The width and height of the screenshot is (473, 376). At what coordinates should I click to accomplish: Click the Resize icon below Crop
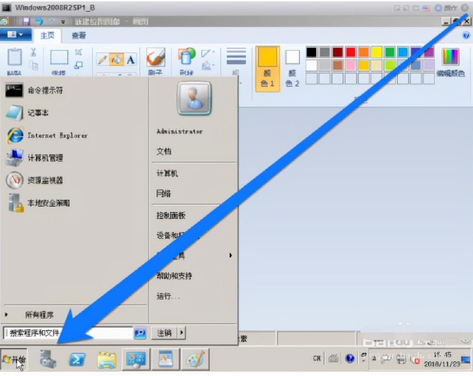tap(79, 65)
